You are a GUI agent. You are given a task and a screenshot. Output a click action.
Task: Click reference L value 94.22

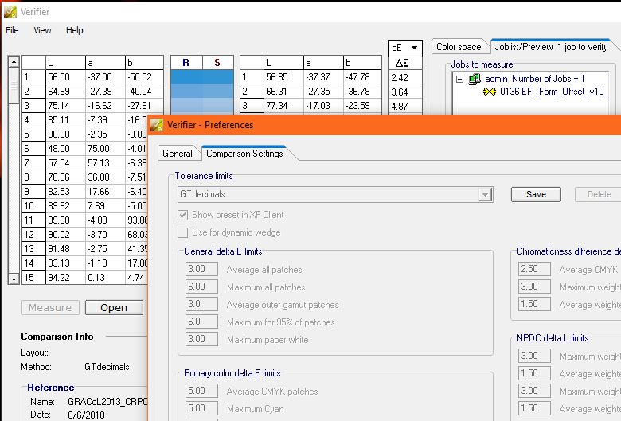[x=65, y=278]
